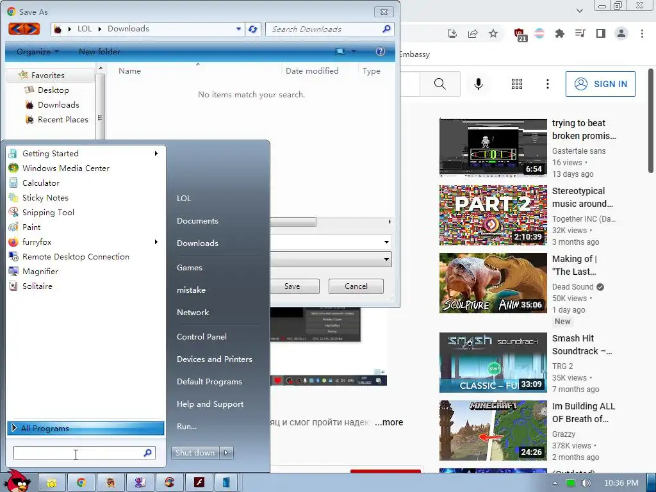Open the Smash Hit Soundtrack video thumbnail
656x492 pixels.
(493, 363)
